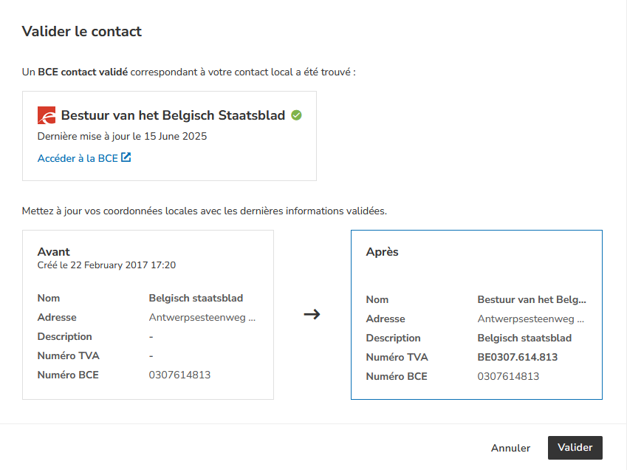Click the Bestuur van het Belgisch Staatsblad title

pyautogui.click(x=173, y=115)
